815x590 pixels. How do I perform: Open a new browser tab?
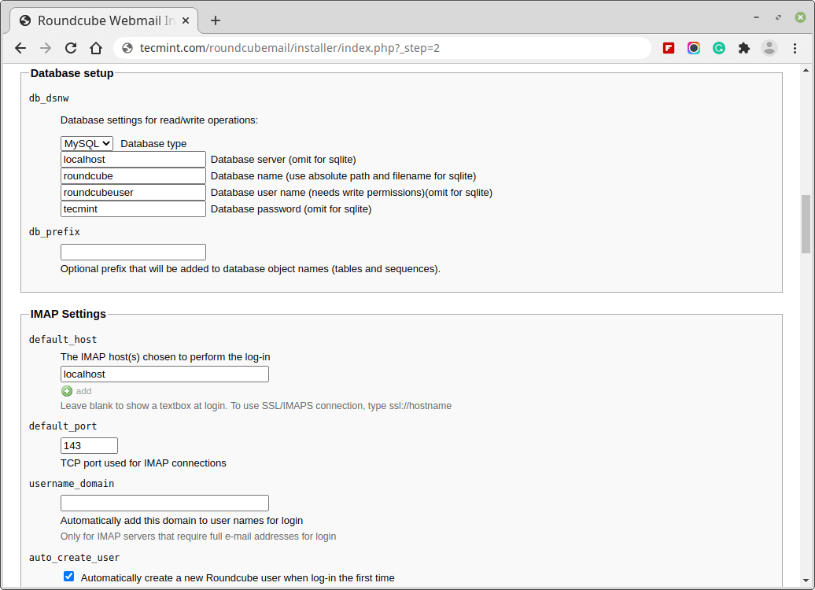(x=216, y=20)
